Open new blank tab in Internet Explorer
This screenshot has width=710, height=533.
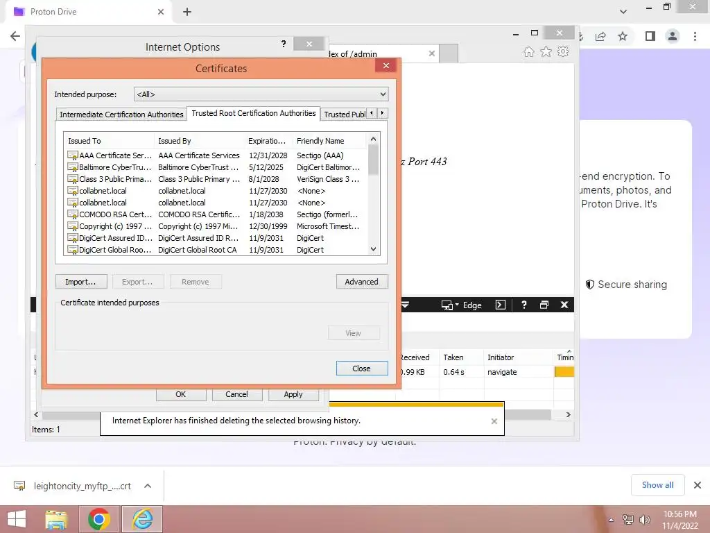pos(449,53)
